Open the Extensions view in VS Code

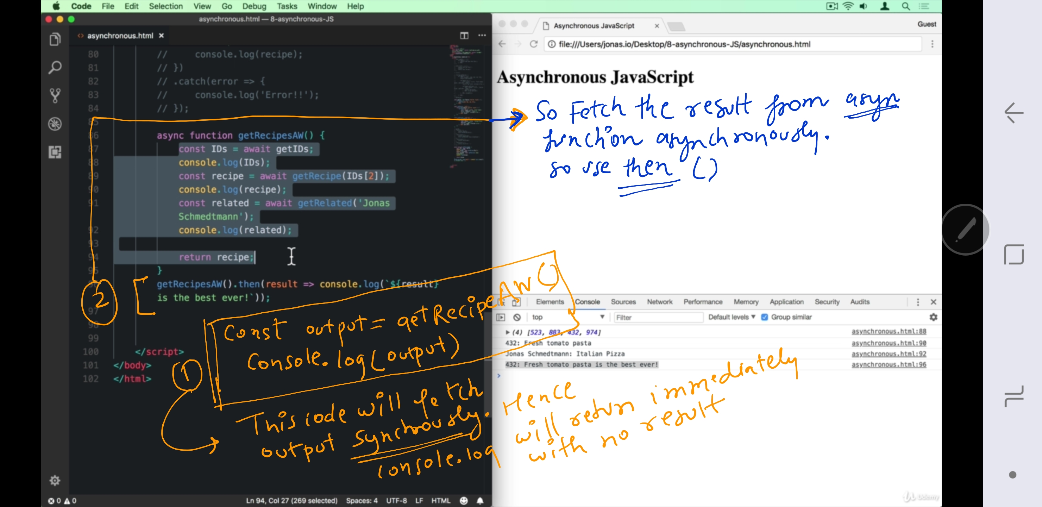pos(55,152)
